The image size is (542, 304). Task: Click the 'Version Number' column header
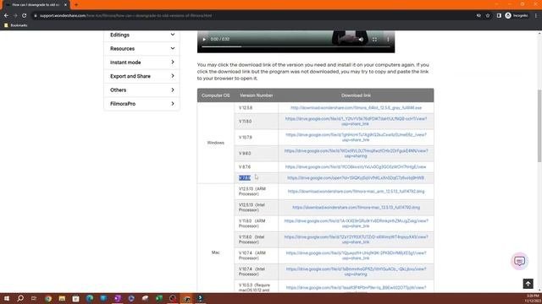256,95
